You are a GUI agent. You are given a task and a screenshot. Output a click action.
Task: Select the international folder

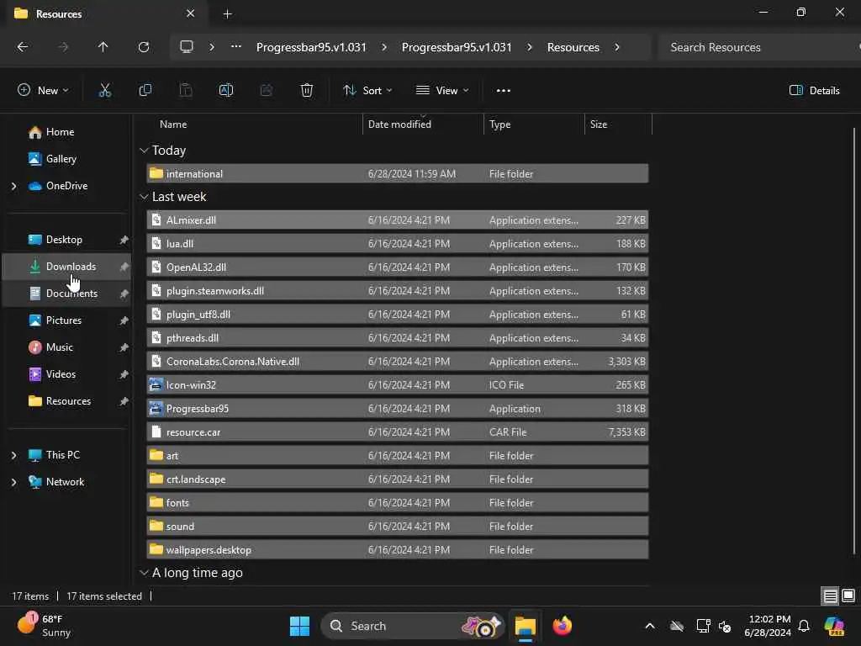pyautogui.click(x=398, y=174)
